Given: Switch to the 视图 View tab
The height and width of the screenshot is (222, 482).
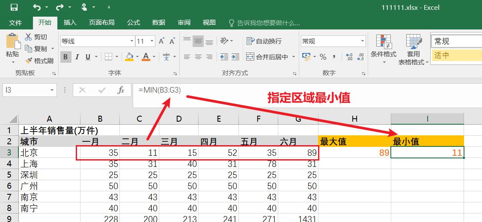Looking at the screenshot, I should coord(209,23).
